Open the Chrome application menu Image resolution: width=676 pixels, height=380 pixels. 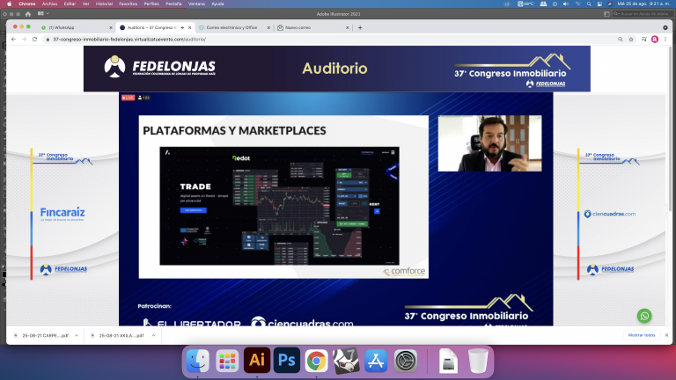tap(27, 4)
